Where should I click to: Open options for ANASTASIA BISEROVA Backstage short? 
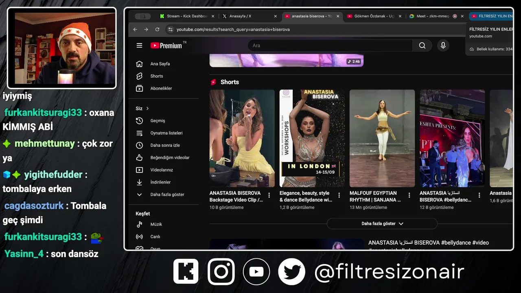(x=269, y=195)
